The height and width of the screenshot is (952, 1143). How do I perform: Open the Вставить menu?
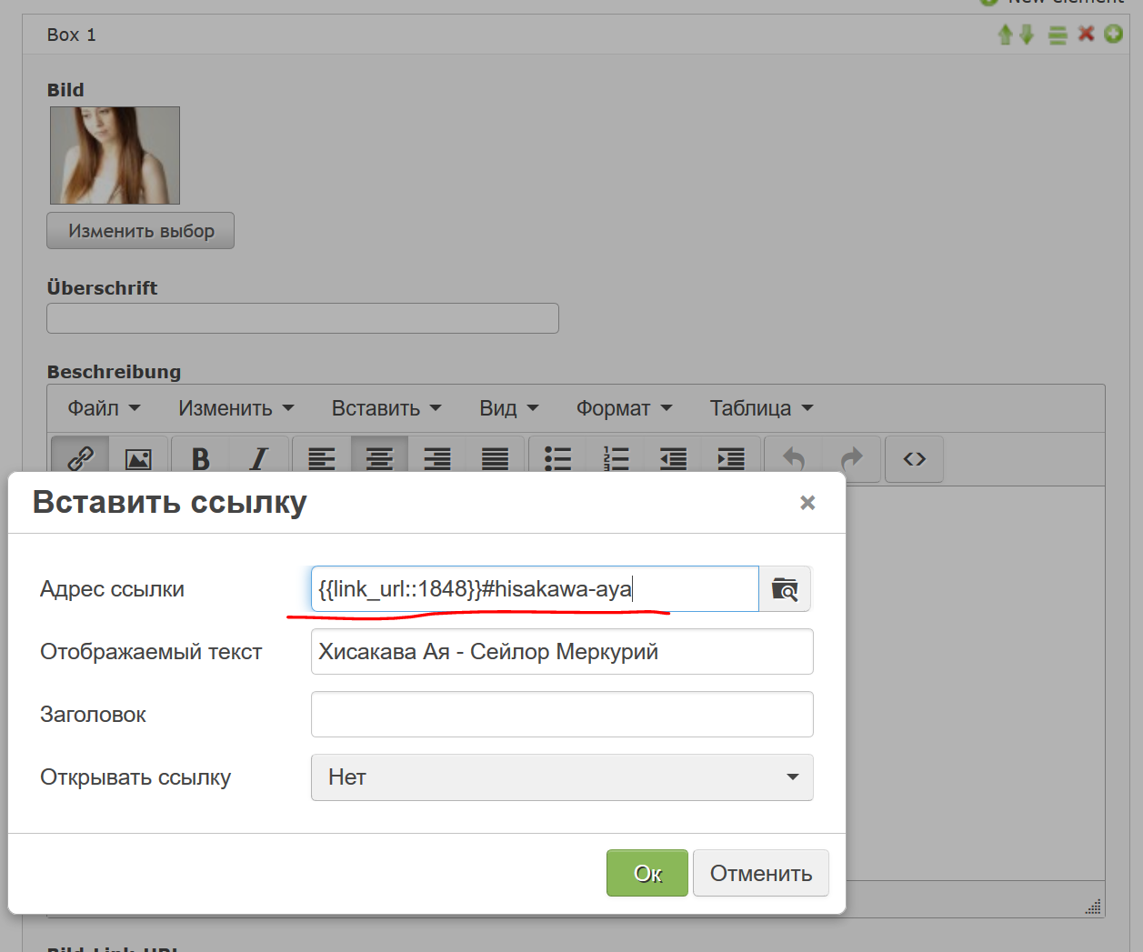click(386, 408)
